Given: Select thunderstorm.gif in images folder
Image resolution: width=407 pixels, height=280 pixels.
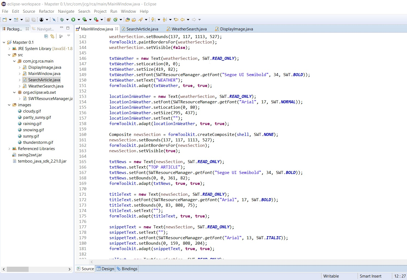Looking at the screenshot, I should 38,142.
